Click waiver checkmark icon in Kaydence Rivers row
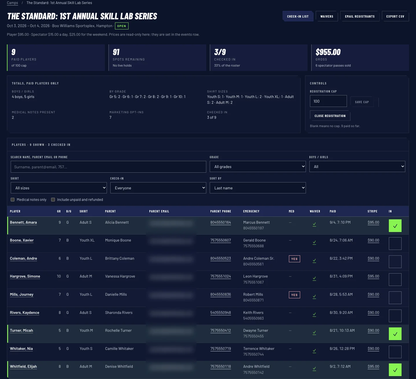Screen dimensions: 416x379 [x=314, y=314]
